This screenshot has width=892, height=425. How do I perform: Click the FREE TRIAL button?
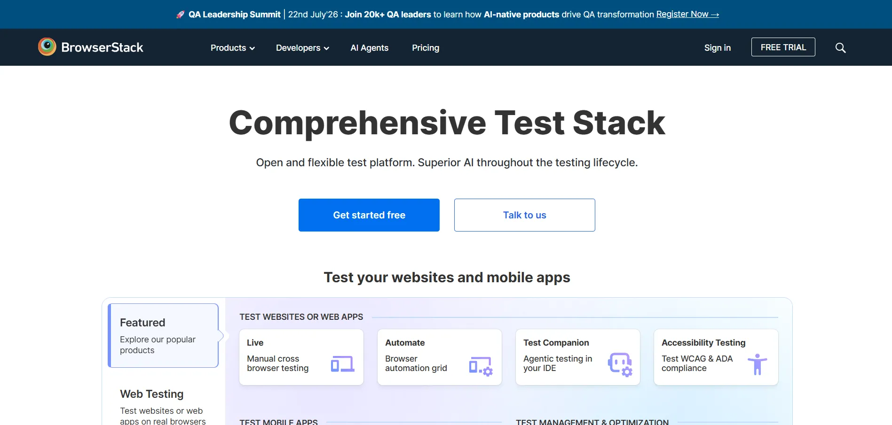[783, 47]
